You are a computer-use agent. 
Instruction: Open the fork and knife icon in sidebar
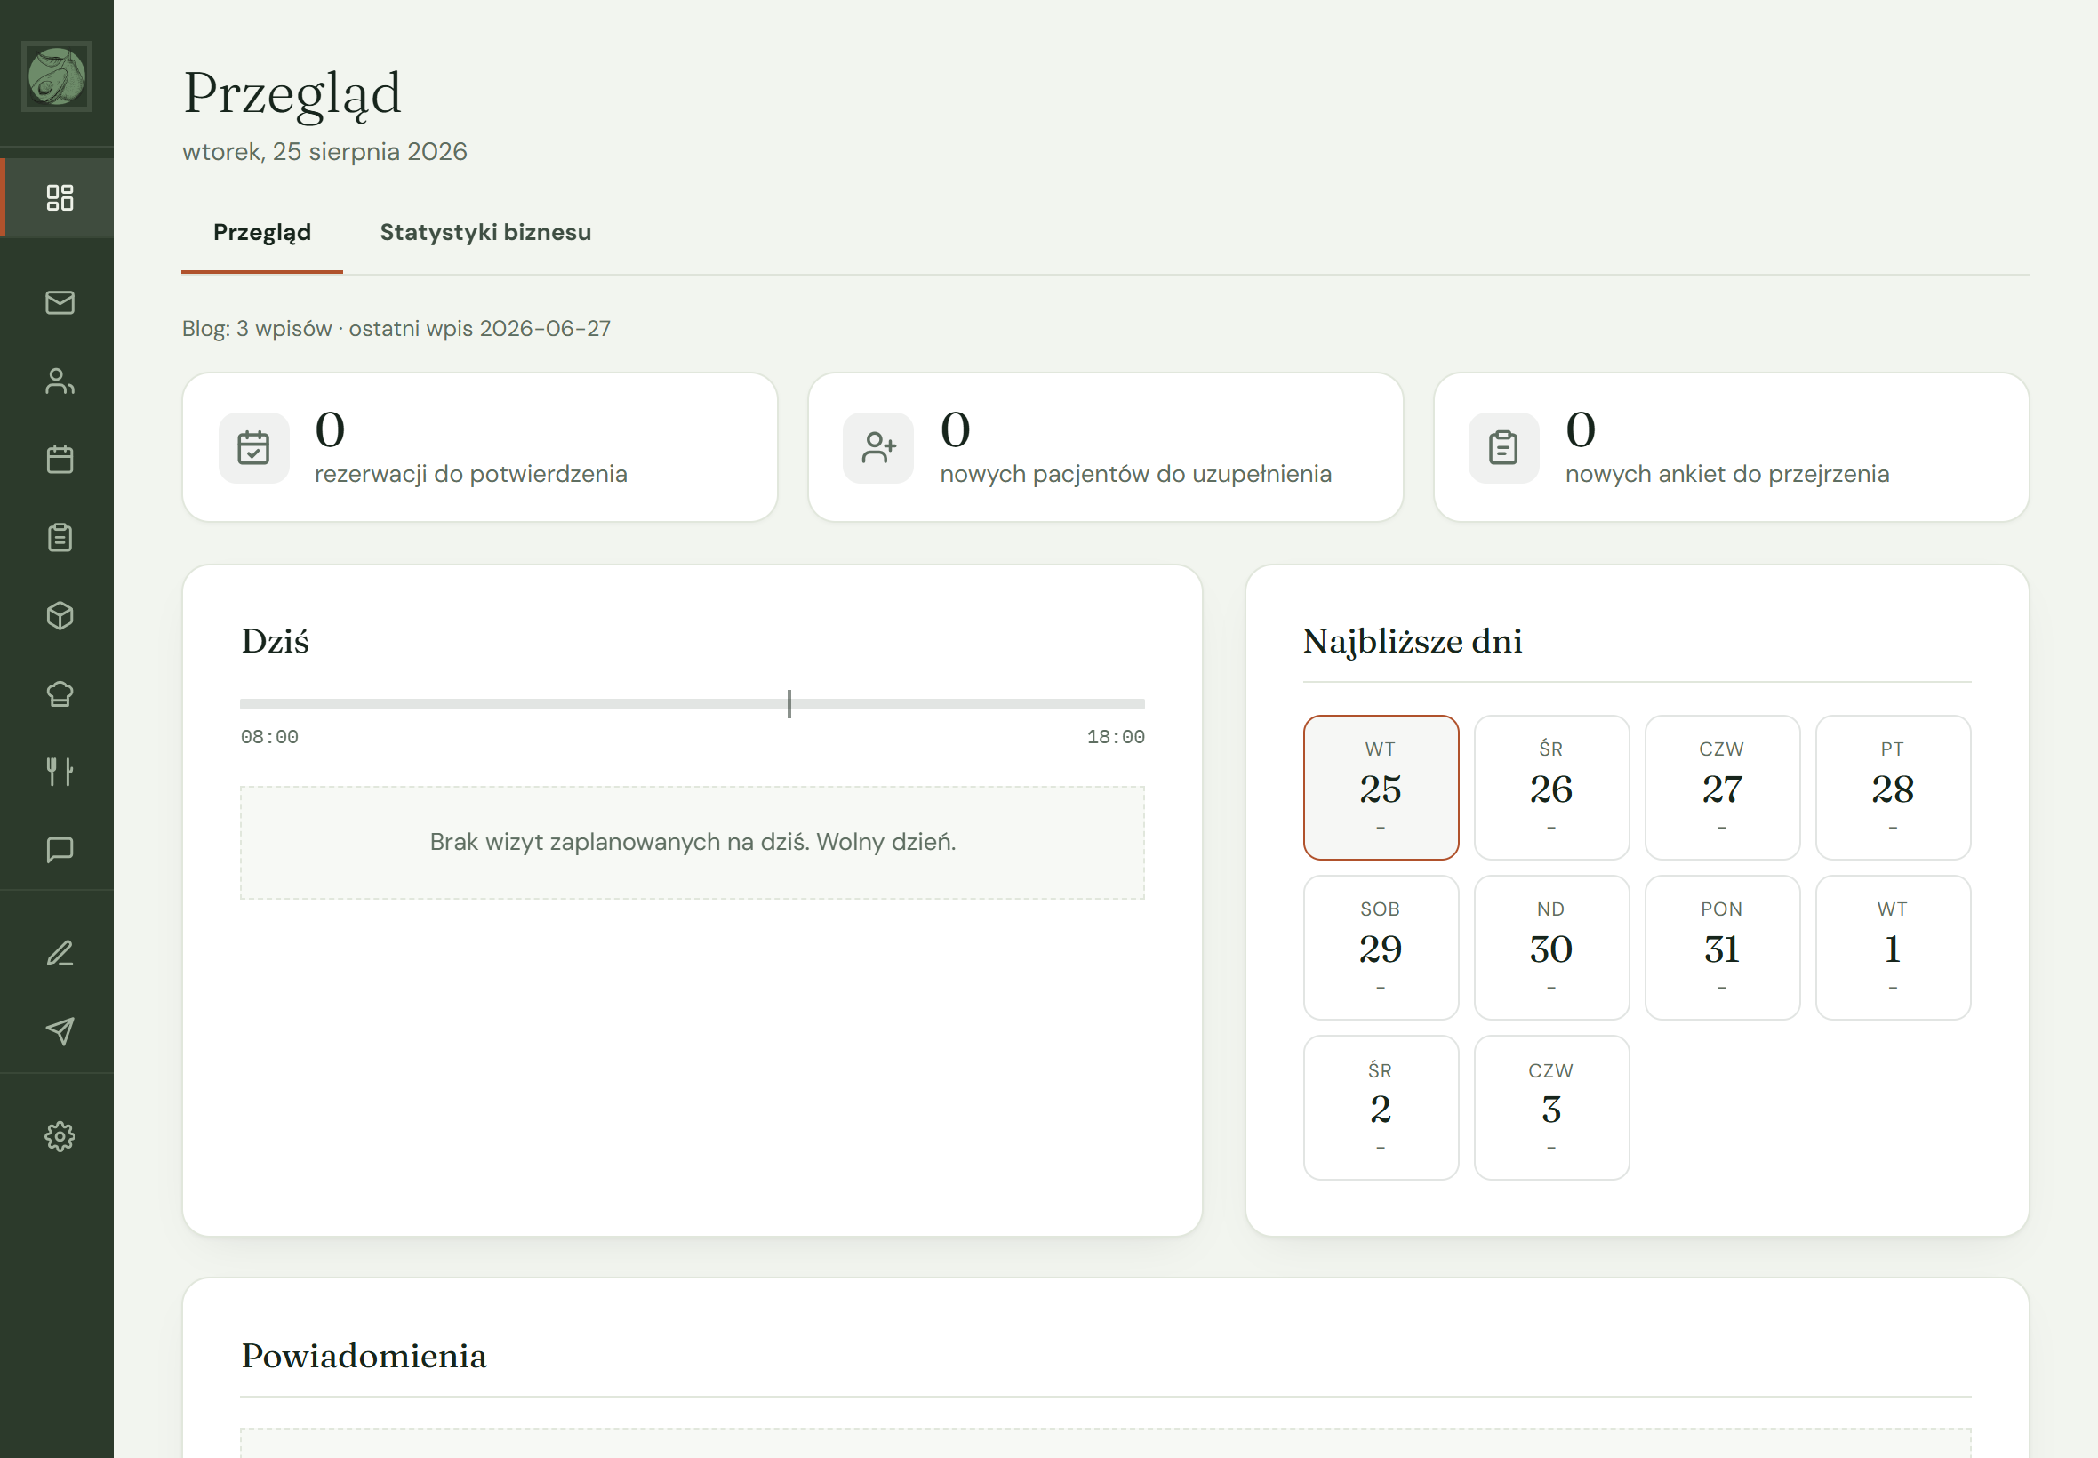click(x=60, y=772)
